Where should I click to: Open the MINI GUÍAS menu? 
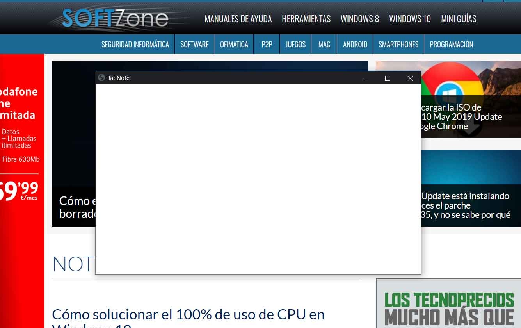pyautogui.click(x=459, y=19)
